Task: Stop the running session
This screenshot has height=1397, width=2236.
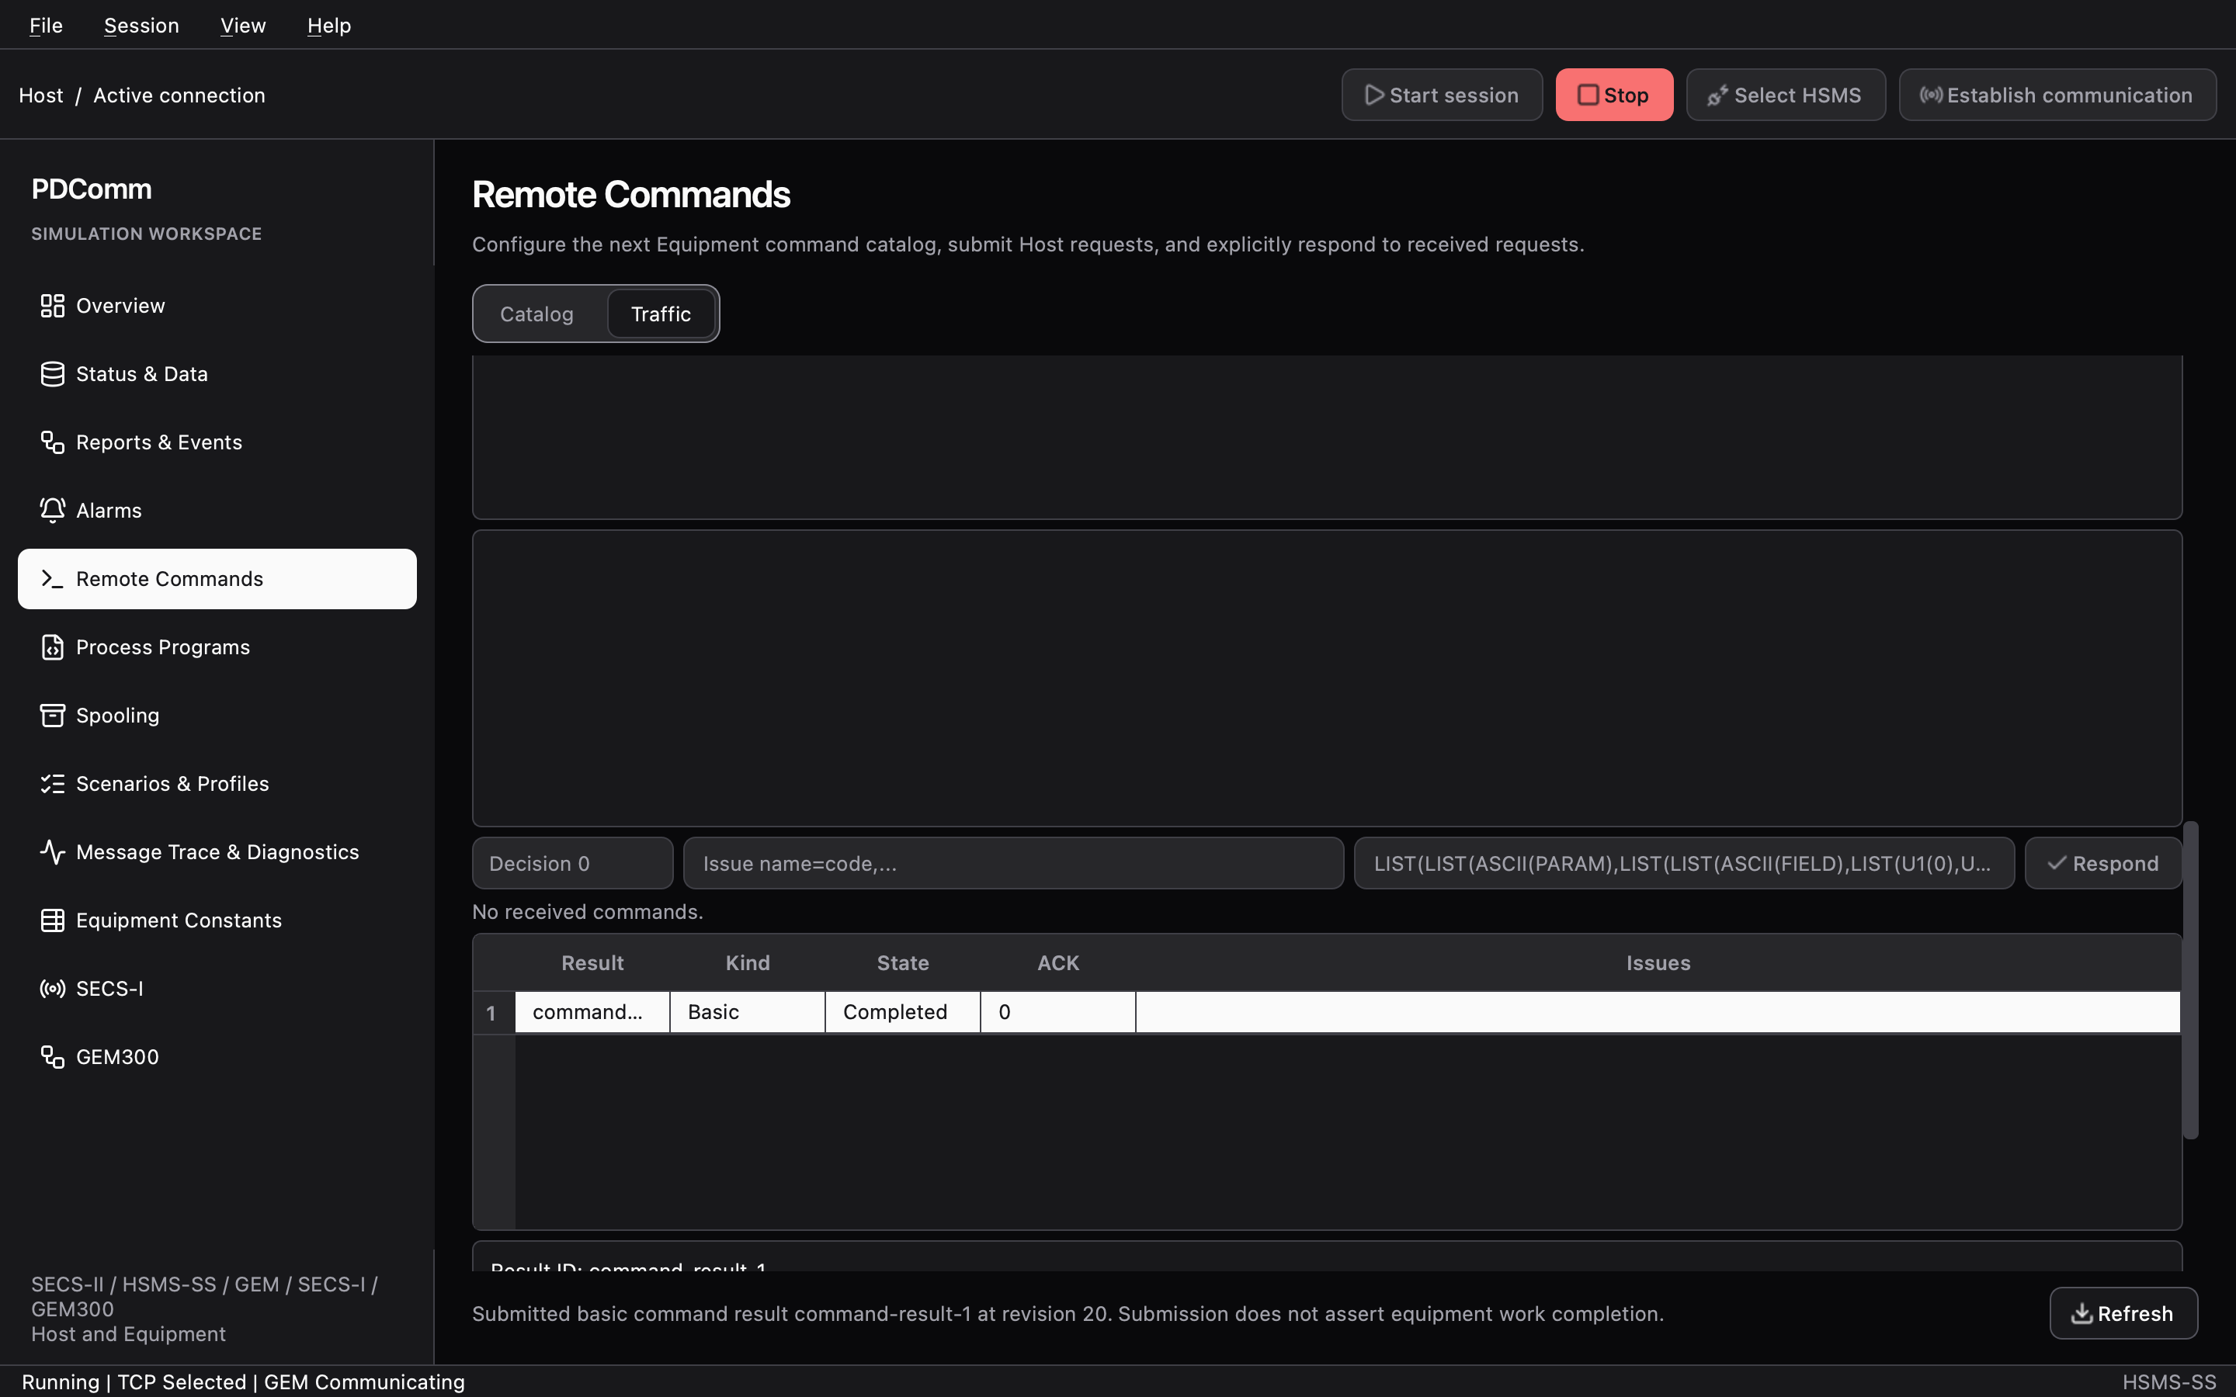Action: coord(1614,95)
